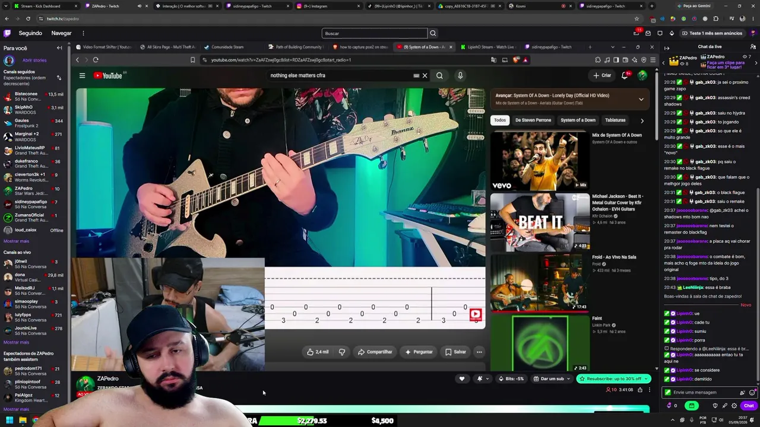Open Windows Start menu

9,420
